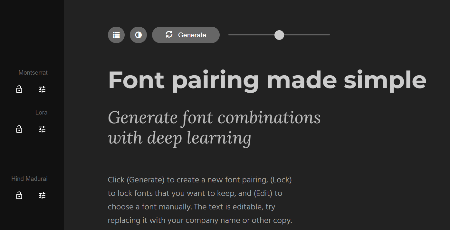450x230 pixels.
Task: Toggle the light/dark contrast mode icon
Action: pyautogui.click(x=138, y=35)
